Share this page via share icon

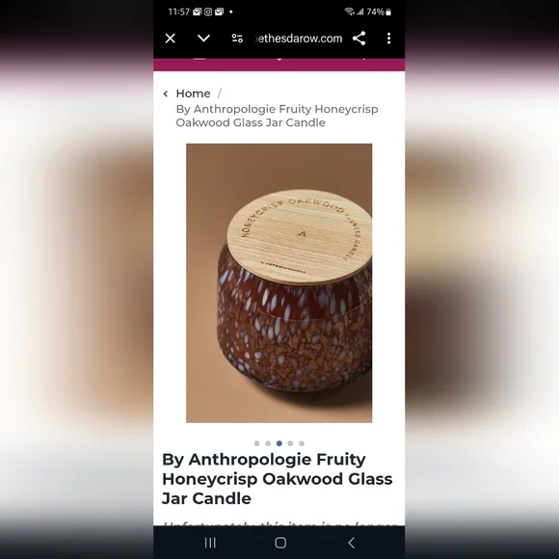tap(359, 39)
